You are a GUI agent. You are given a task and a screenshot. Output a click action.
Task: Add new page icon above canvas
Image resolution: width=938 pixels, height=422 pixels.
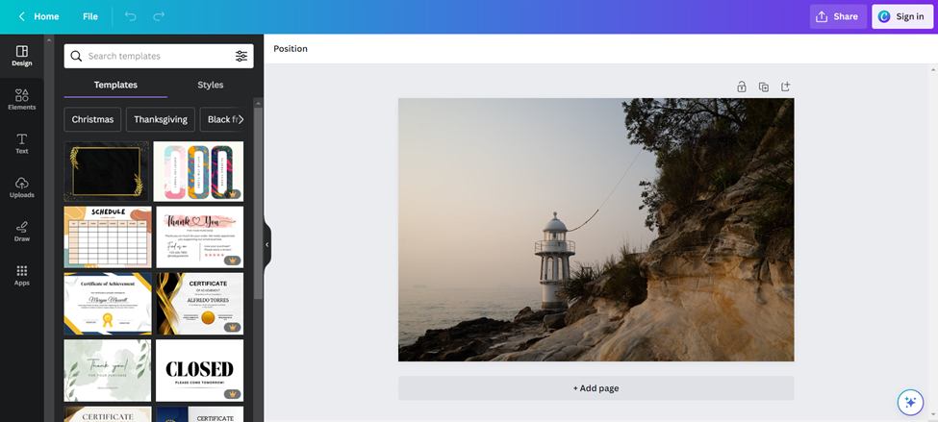tap(785, 87)
